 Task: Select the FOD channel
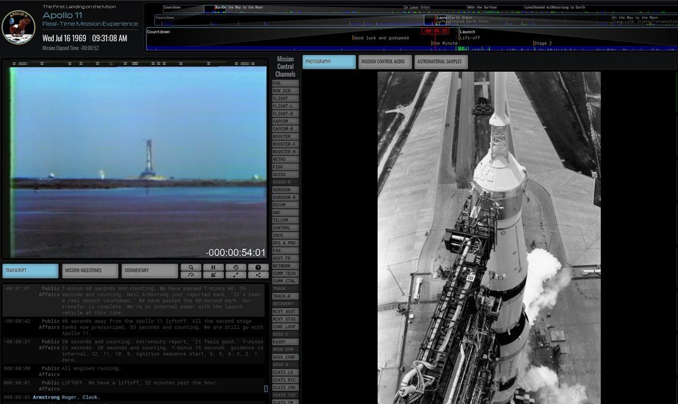click(x=285, y=83)
